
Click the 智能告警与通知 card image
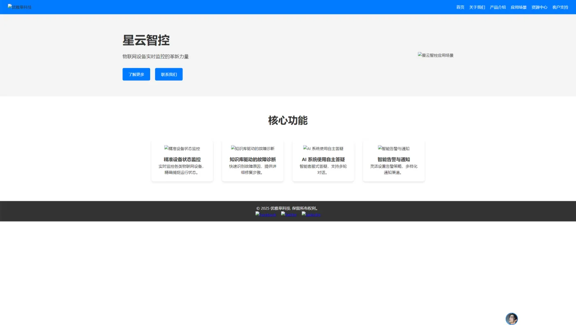(394, 149)
